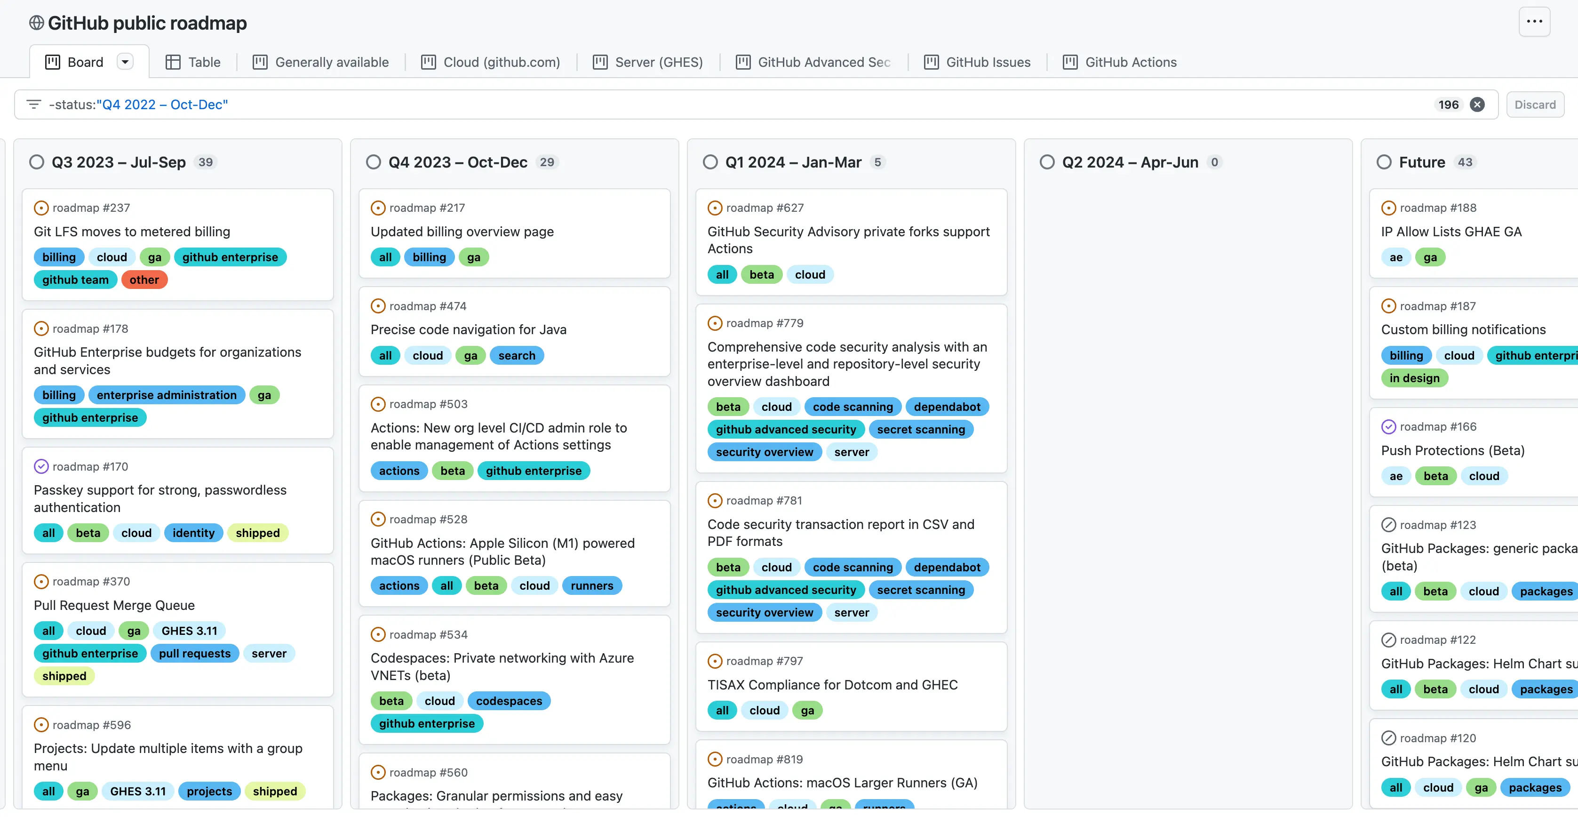The width and height of the screenshot is (1578, 817).
Task: Click the status circle for Q3 2023 column
Action: [x=36, y=162]
